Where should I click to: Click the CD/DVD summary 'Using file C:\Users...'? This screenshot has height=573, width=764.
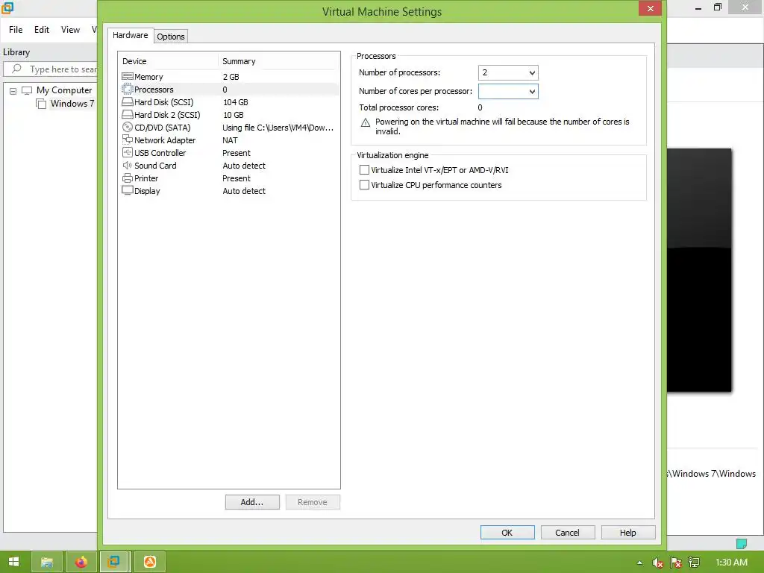278,128
